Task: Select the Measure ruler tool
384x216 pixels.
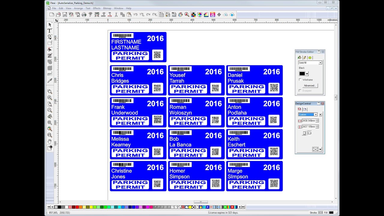Action: click(x=50, y=74)
